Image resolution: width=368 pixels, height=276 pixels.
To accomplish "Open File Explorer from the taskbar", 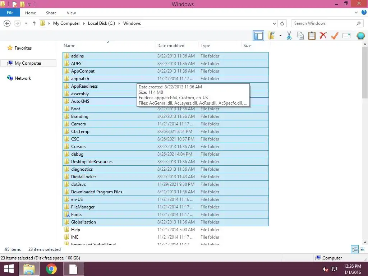I will 29,269.
